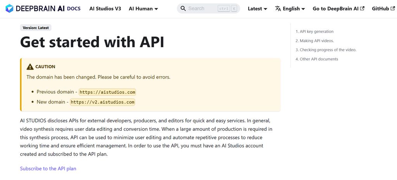Click the caution warning triangle icon
Image resolution: width=397 pixels, height=180 pixels.
click(30, 67)
